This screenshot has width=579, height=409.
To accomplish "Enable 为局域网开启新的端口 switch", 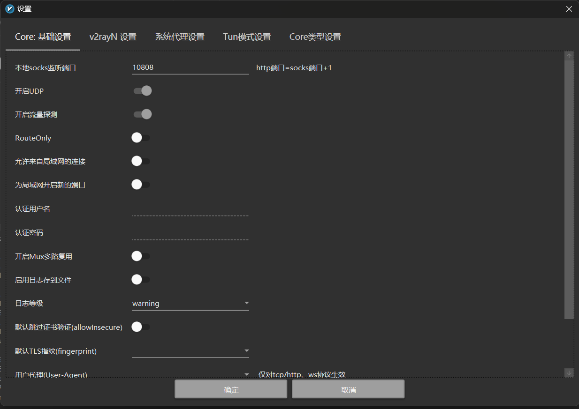I will click(x=141, y=185).
